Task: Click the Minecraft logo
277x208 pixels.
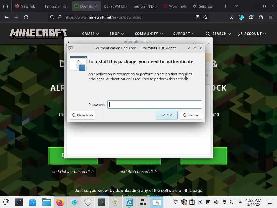Action: coord(38,33)
